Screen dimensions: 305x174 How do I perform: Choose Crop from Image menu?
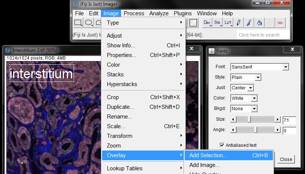click(144, 97)
